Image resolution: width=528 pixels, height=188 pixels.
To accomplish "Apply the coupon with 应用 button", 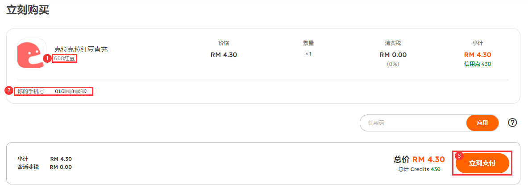I will click(x=482, y=123).
